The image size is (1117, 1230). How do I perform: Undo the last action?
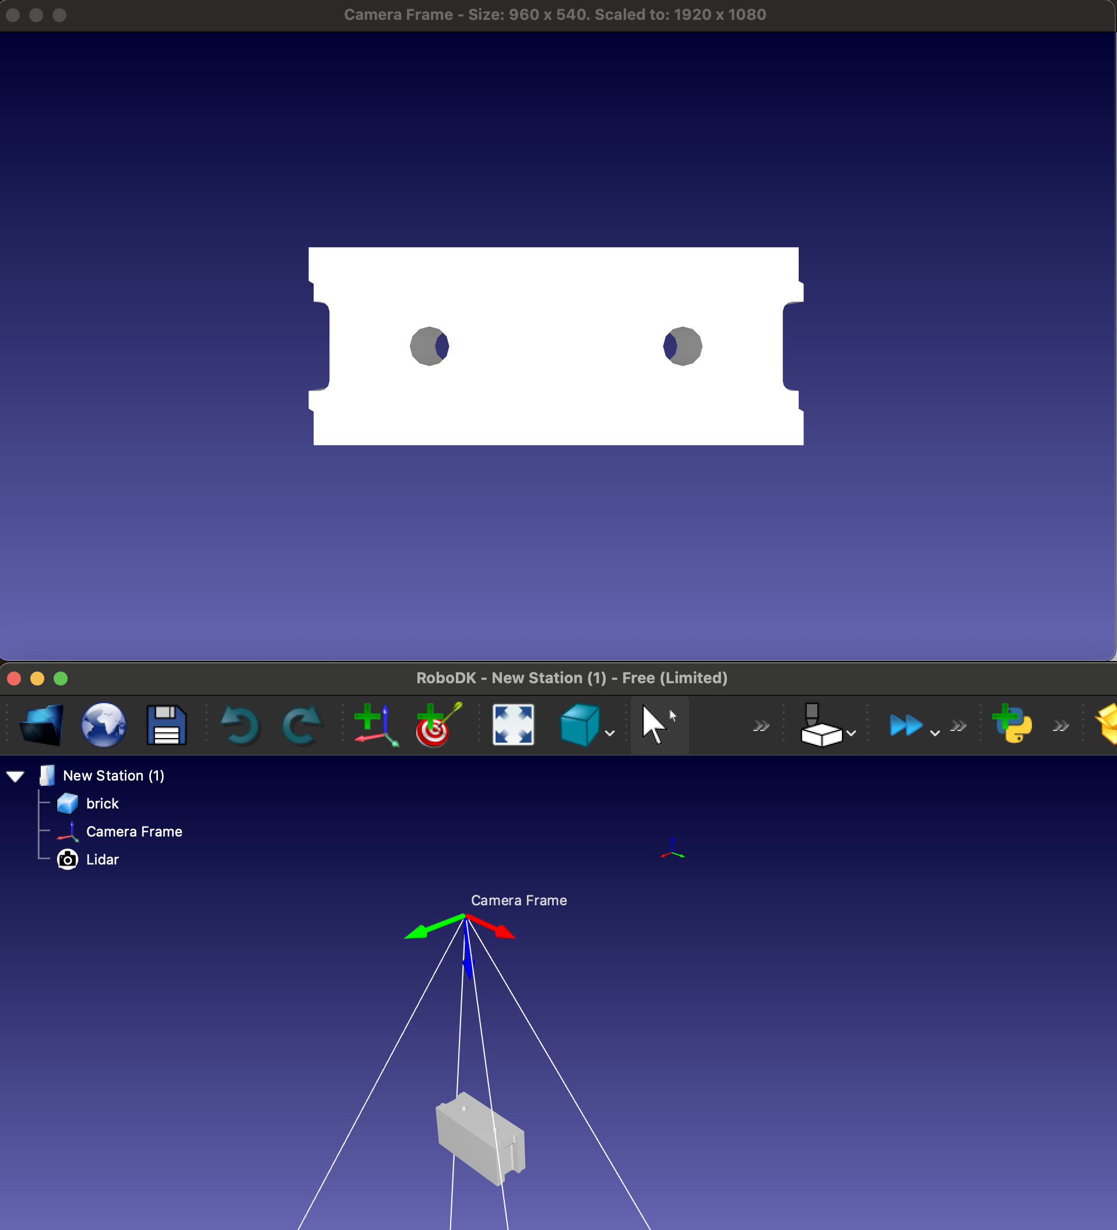pos(240,725)
